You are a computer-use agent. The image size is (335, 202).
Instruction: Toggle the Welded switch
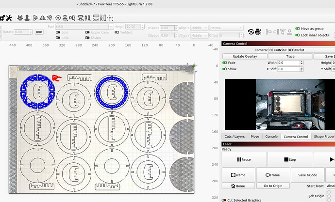click(x=117, y=32)
